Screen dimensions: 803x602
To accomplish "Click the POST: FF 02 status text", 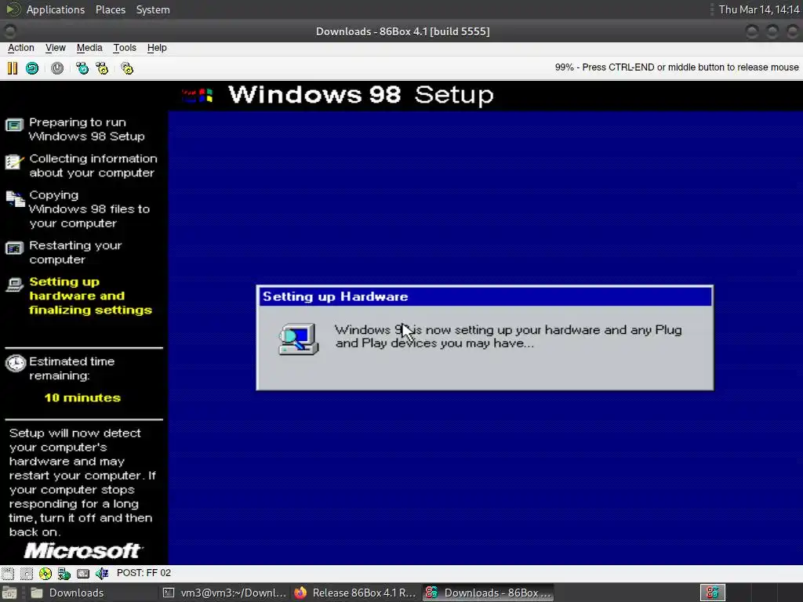I will click(x=144, y=573).
